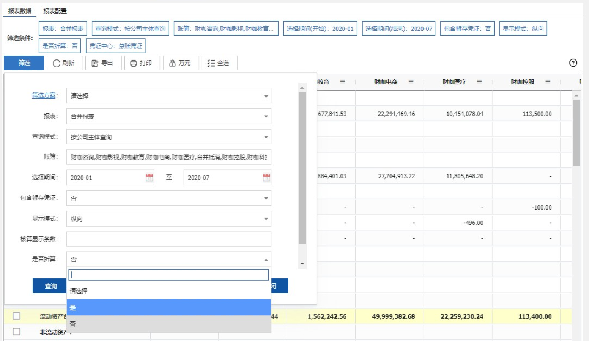Image resolution: width=589 pixels, height=341 pixels.
Task: Open 财咖医疗 column menu icon
Action: (x=479, y=81)
